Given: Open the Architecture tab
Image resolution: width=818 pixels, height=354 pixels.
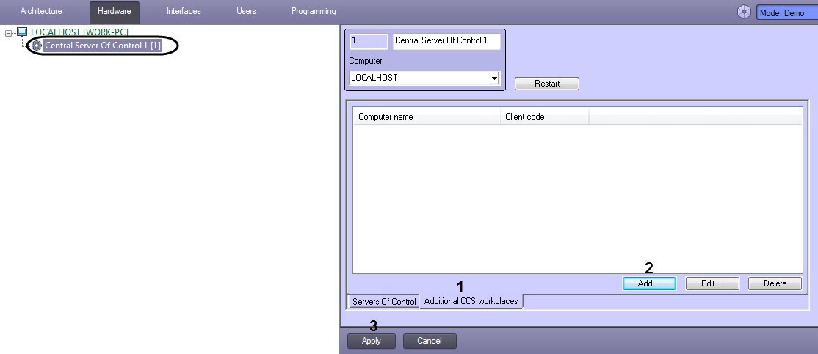Looking at the screenshot, I should [x=41, y=11].
